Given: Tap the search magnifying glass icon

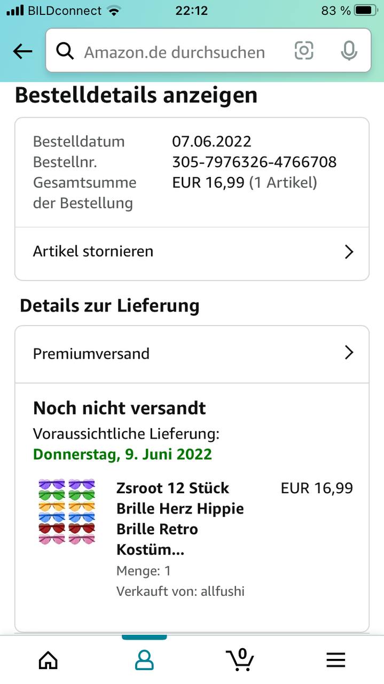Looking at the screenshot, I should click(65, 51).
